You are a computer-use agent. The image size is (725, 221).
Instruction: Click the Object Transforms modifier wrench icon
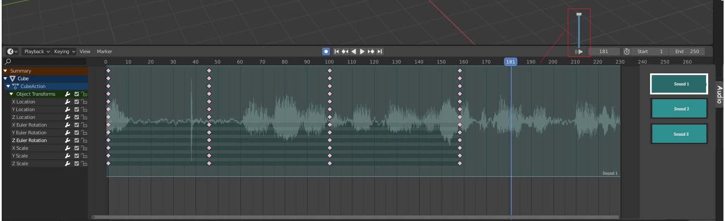point(68,94)
